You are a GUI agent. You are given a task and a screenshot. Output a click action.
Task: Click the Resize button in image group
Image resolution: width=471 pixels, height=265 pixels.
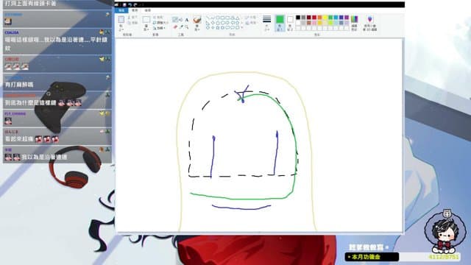point(160,23)
